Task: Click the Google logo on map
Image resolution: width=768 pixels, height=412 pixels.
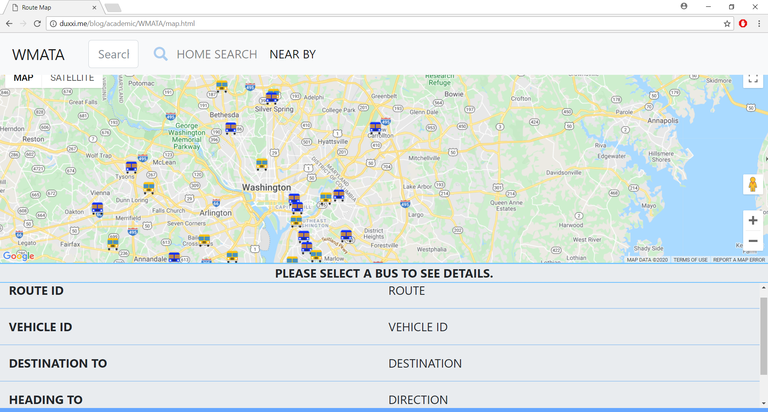Action: [19, 256]
